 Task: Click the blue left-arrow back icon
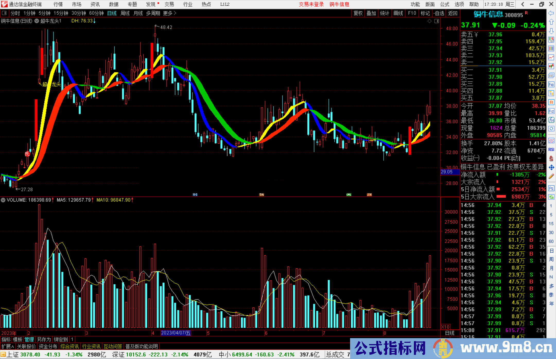pos(551,13)
